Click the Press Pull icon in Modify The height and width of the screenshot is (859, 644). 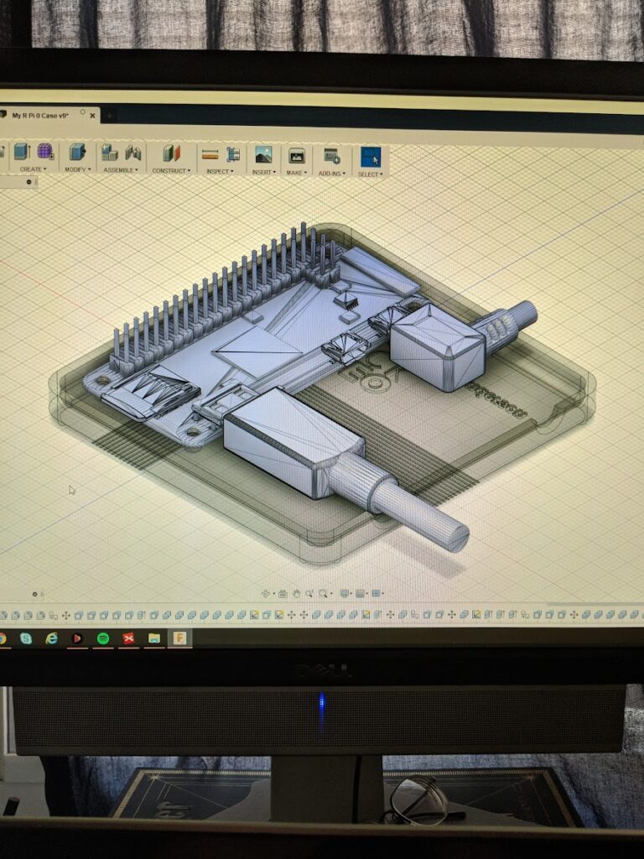coord(77,152)
